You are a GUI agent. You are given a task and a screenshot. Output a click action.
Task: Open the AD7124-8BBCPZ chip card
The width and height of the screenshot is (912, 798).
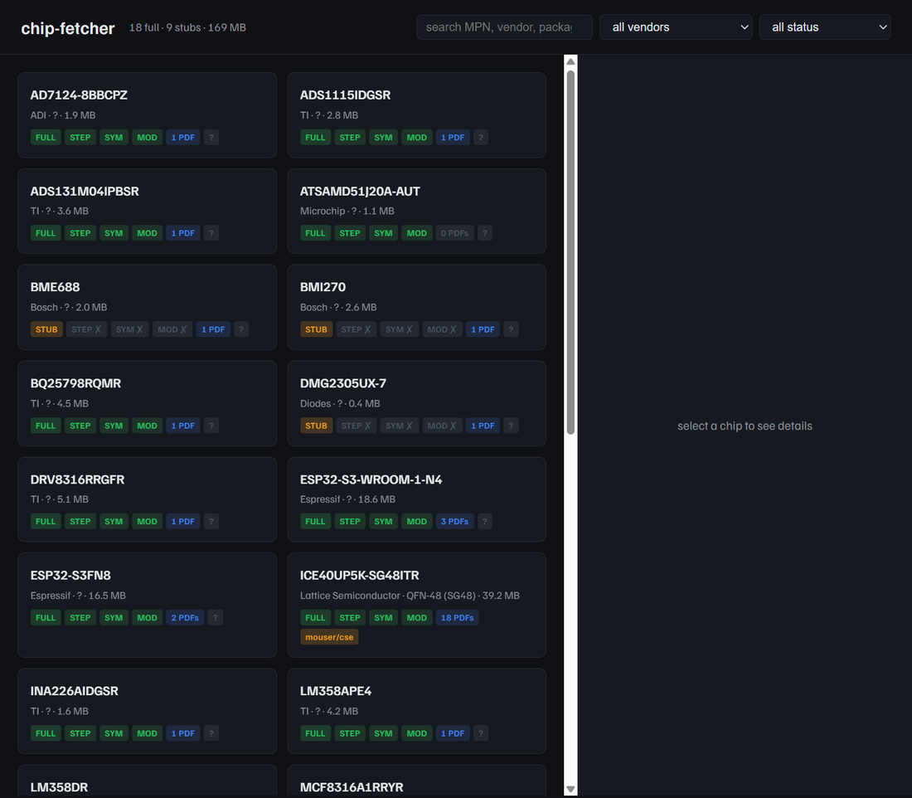pos(147,115)
